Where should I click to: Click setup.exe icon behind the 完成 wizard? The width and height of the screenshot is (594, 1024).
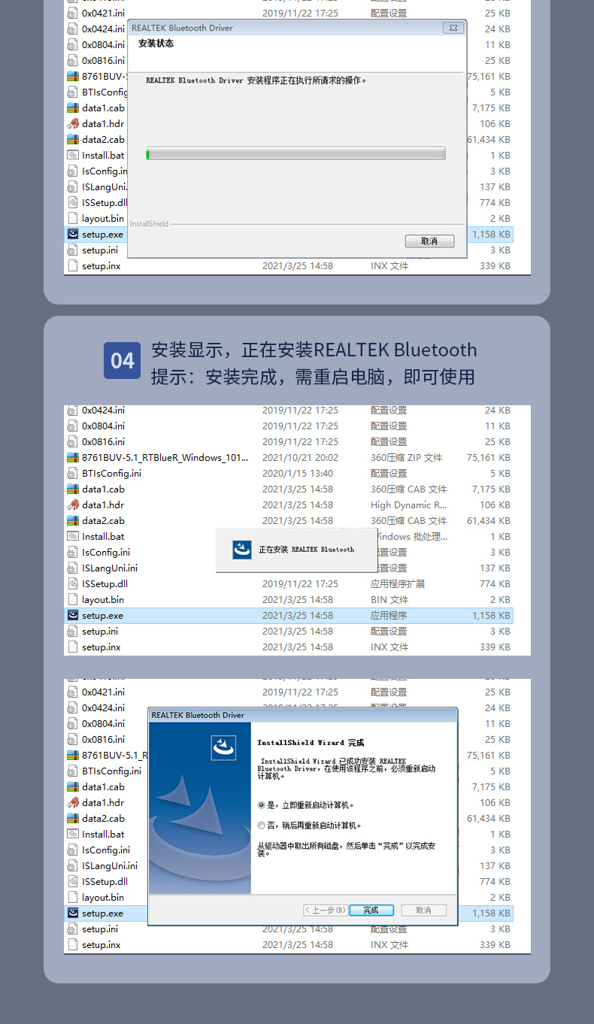point(73,913)
